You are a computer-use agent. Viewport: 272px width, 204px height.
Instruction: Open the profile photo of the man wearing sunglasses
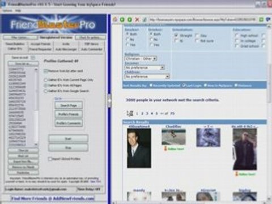245,149
